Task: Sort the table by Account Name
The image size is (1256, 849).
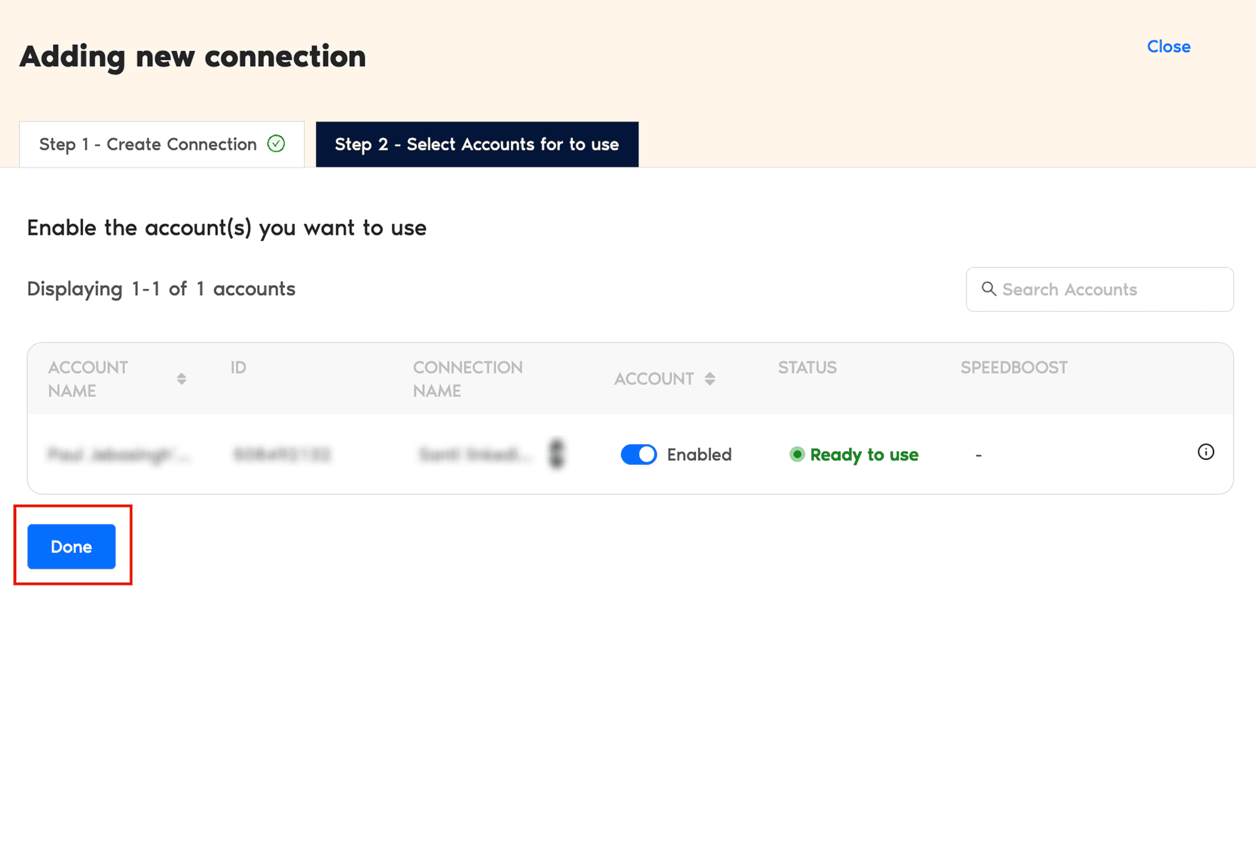Action: [x=88, y=379]
